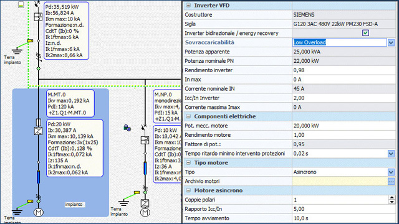Collapse the Componenti elettriche section
The height and width of the screenshot is (224, 399).
[x=188, y=116]
